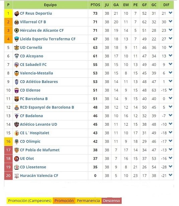Click the red Descenso legend swatch
This screenshot has width=179, height=206.
(111, 201)
